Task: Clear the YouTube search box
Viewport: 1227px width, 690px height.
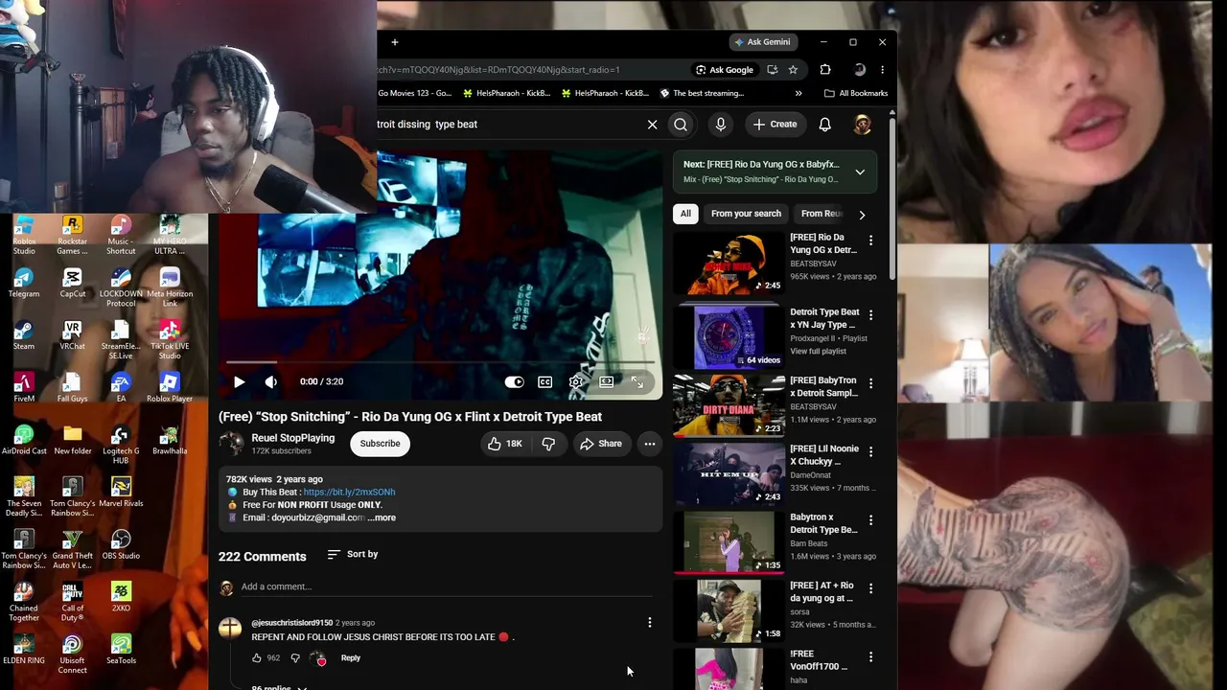Action: tap(652, 125)
